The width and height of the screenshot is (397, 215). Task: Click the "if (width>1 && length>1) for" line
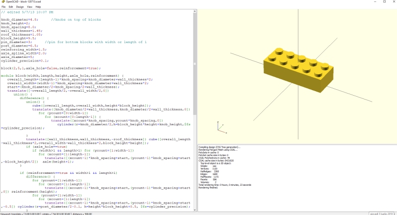click(x=83, y=150)
